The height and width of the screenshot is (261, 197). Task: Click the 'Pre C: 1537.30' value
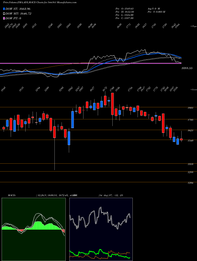point(125,18)
